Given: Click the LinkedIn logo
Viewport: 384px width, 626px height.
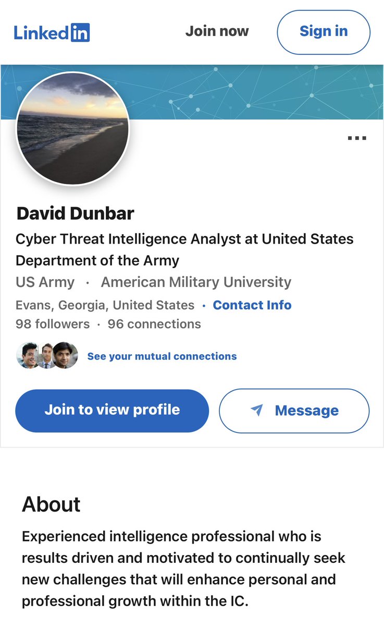Looking at the screenshot, I should pos(52,32).
